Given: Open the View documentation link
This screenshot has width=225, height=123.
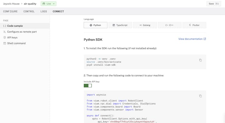Looking at the screenshot, I should coord(190,39).
